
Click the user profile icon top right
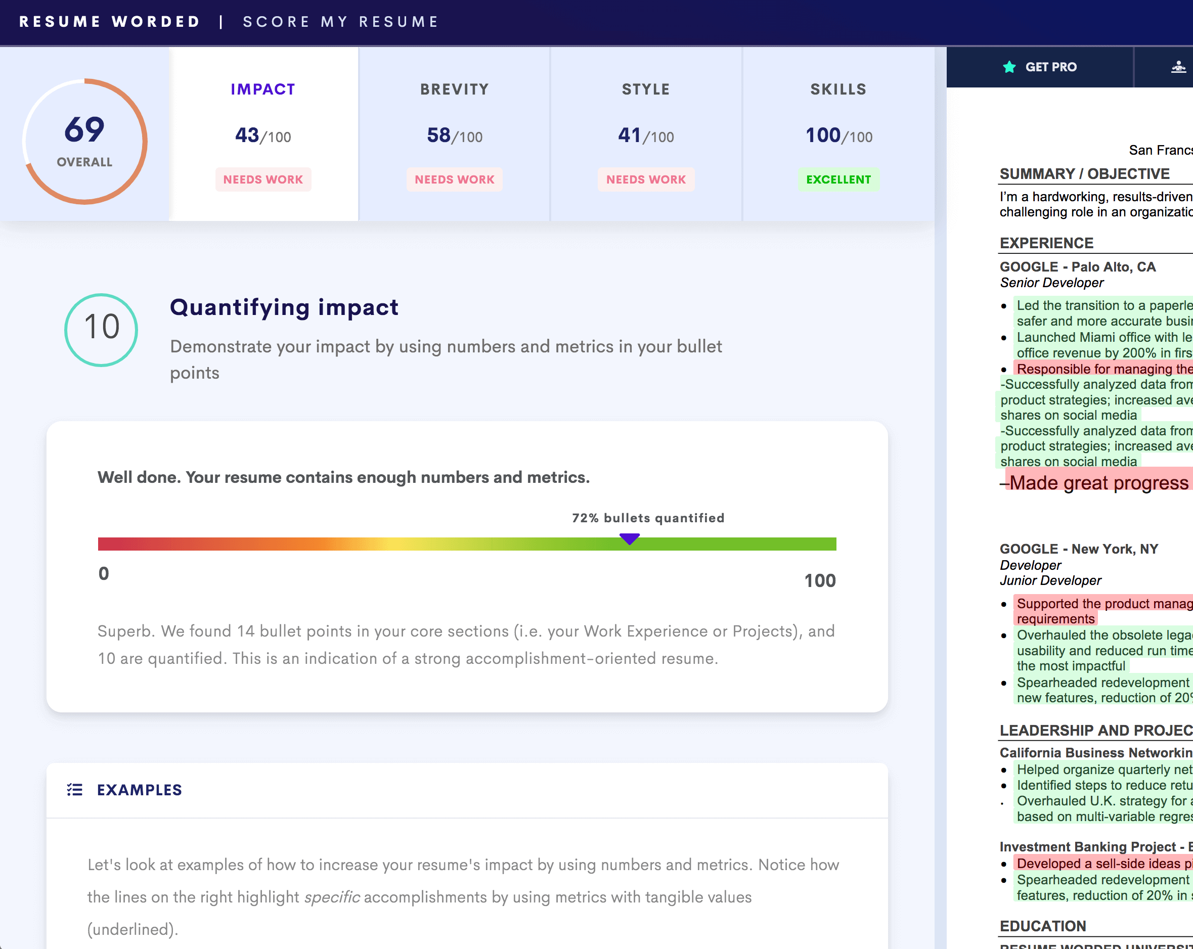click(x=1178, y=67)
